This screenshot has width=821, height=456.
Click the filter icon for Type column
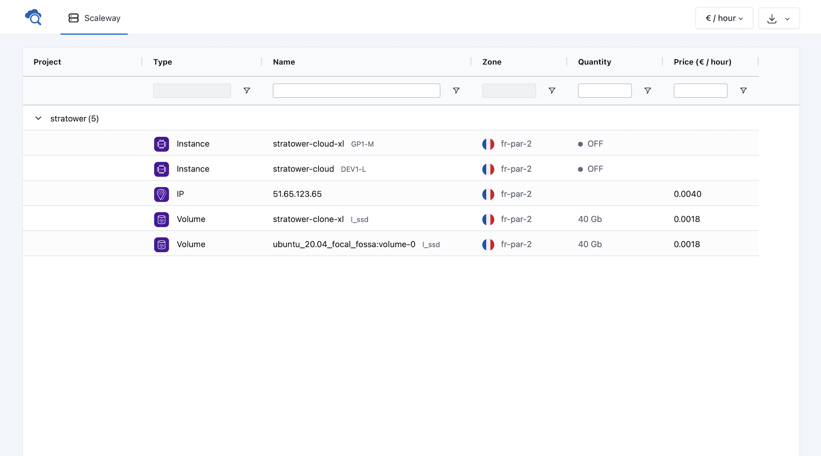coord(247,90)
